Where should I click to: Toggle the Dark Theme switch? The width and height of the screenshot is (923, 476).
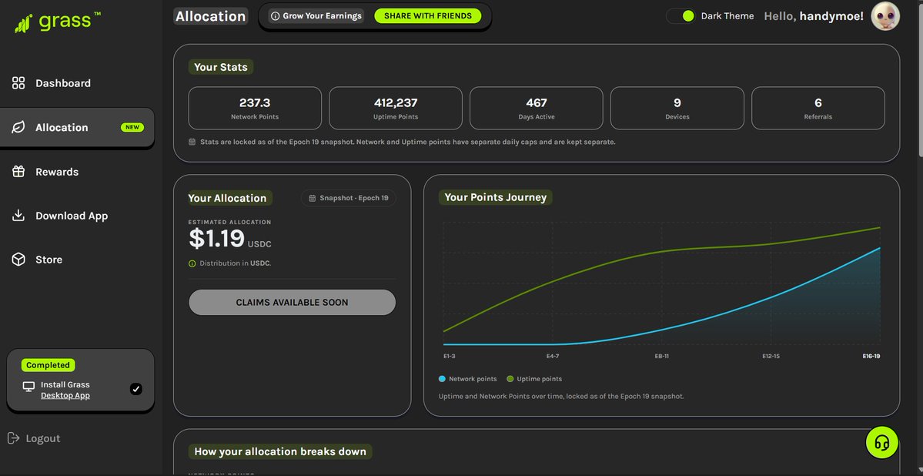coord(681,16)
